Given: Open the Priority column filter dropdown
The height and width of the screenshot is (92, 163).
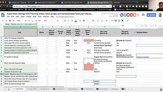Looking at the screenshot, I should (64, 32).
